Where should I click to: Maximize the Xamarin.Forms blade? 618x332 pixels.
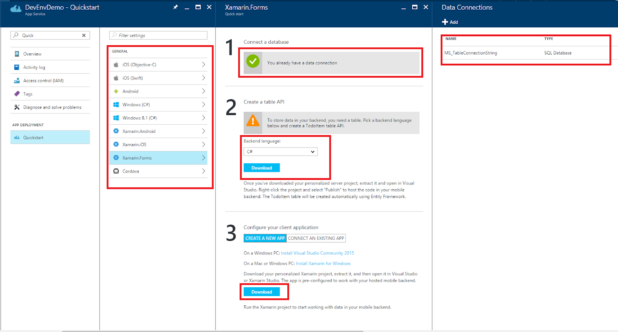(415, 7)
